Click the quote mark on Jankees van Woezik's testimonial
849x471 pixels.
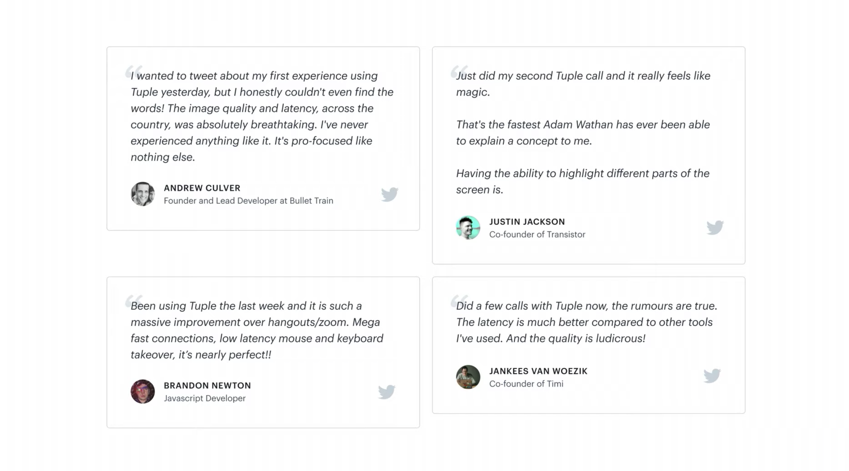tap(459, 301)
